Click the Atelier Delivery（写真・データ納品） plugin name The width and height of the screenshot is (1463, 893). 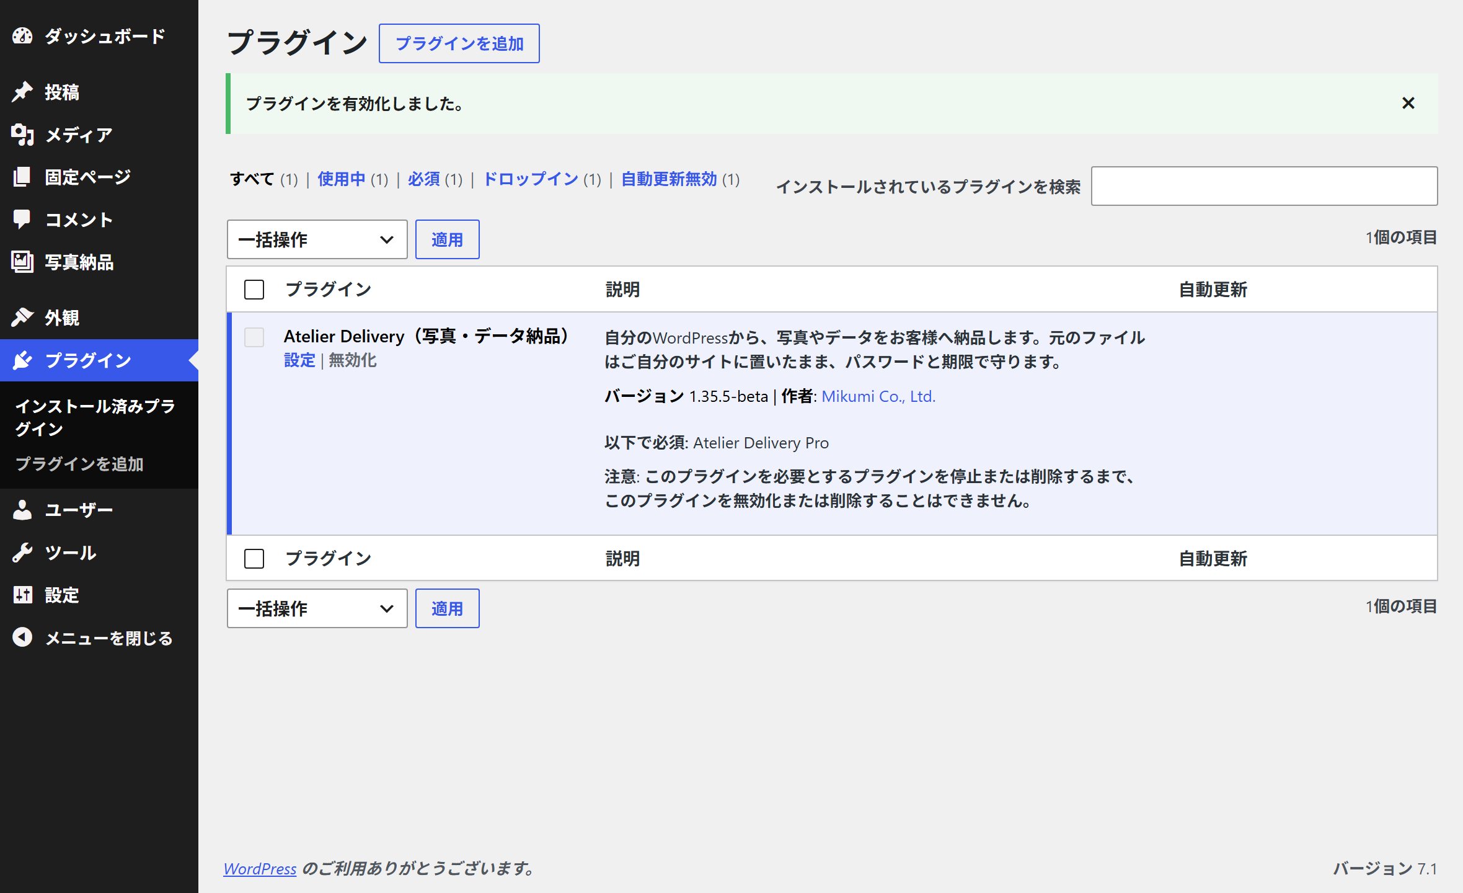pyautogui.click(x=425, y=336)
